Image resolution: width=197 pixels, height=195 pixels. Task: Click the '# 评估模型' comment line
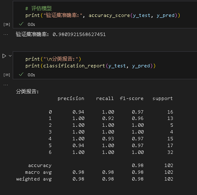coord(39,8)
